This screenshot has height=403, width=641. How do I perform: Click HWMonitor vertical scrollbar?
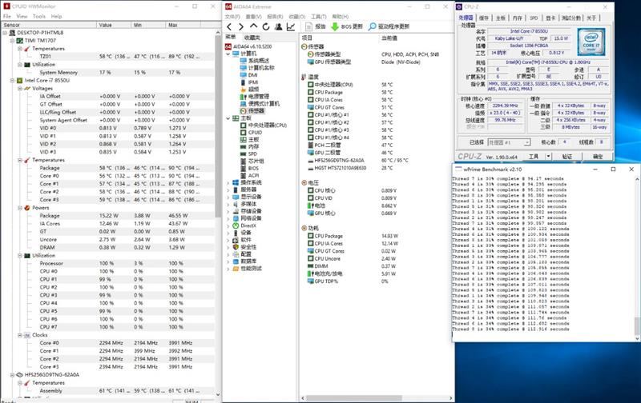pos(218,212)
